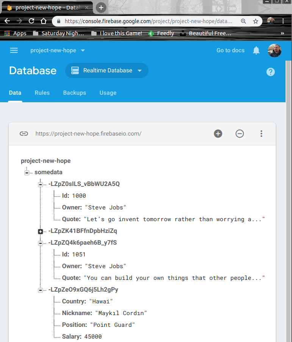This screenshot has height=342, width=292.
Task: Click the plus icon to add a child node
Action: point(218,133)
